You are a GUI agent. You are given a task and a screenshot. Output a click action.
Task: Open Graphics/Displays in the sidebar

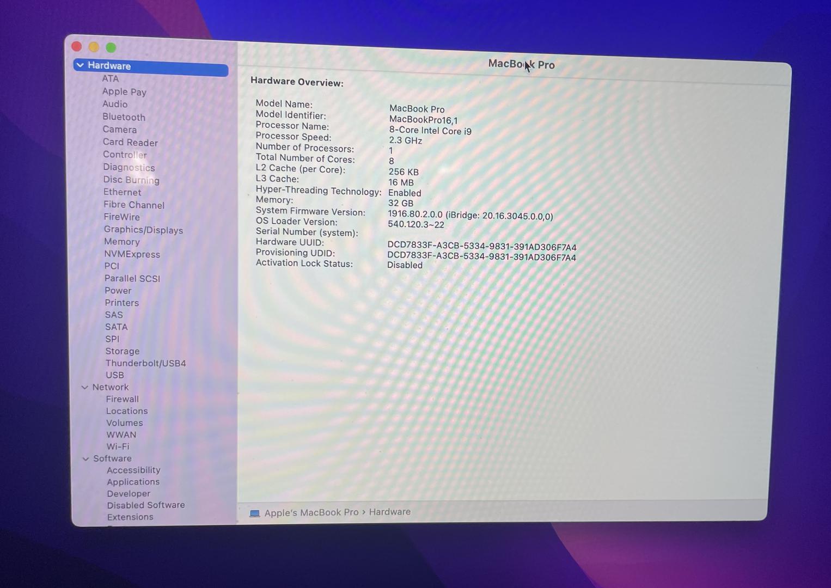click(x=143, y=230)
